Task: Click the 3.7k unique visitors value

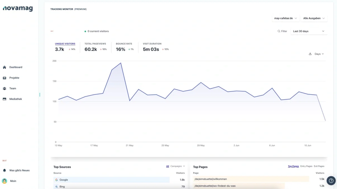Action: 60,49
